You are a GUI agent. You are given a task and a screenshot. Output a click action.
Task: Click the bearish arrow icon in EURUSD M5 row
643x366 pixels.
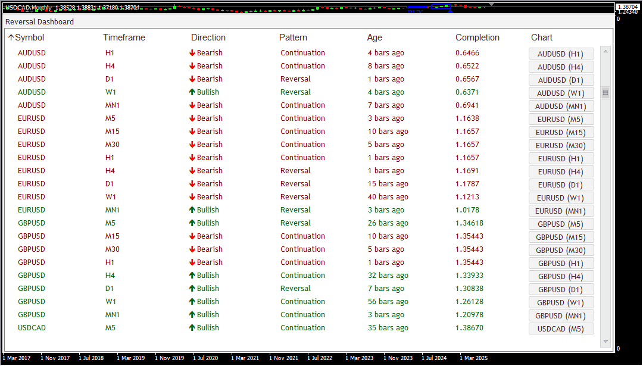(192, 118)
